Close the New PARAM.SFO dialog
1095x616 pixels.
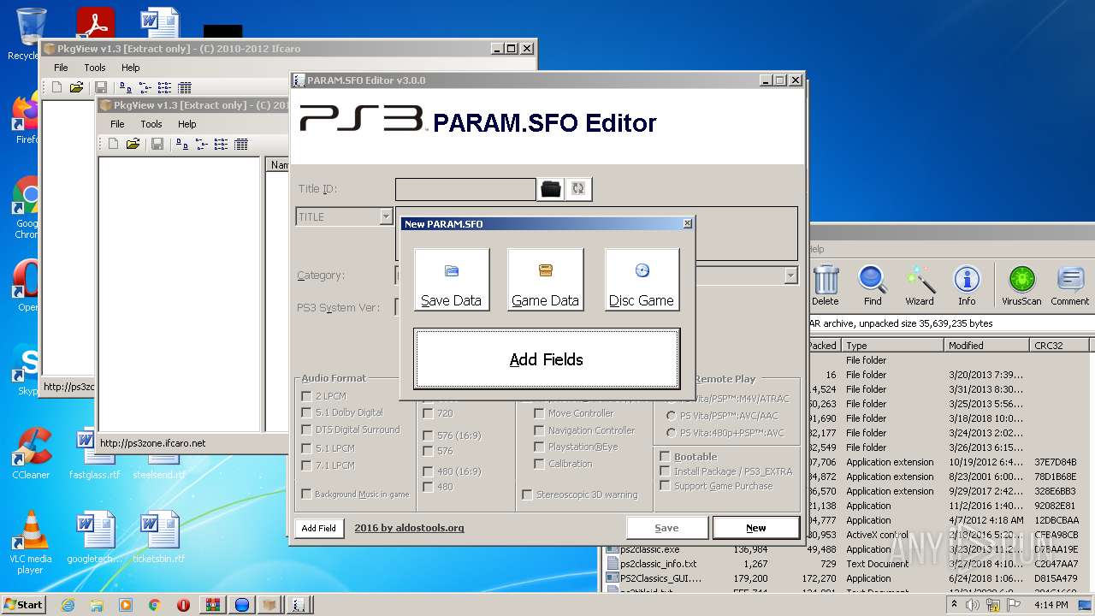pos(687,223)
